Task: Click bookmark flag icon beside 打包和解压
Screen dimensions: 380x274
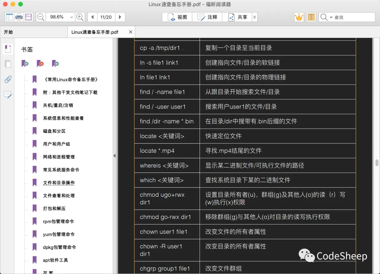Action: point(34,208)
